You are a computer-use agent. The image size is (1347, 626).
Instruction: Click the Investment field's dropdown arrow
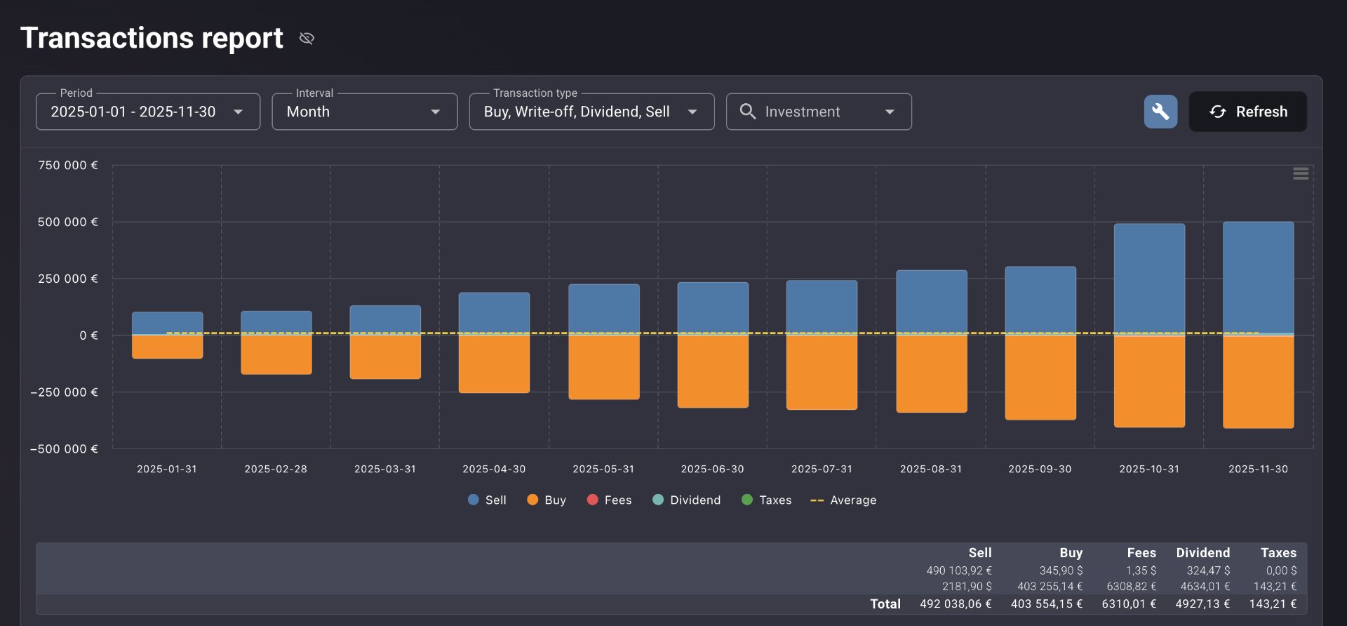[x=890, y=112]
